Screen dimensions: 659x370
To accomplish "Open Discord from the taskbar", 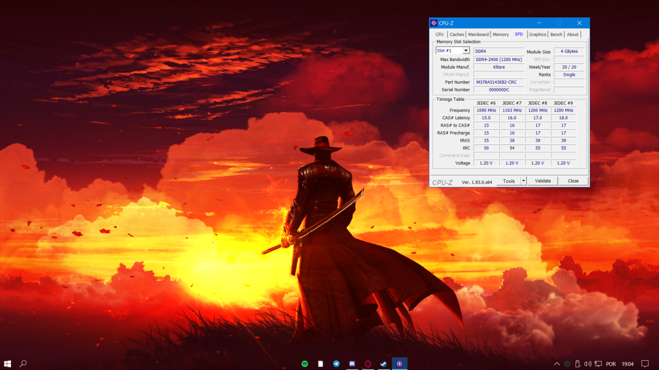I will click(352, 363).
